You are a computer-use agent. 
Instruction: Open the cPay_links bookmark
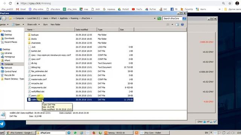pos(70,9)
